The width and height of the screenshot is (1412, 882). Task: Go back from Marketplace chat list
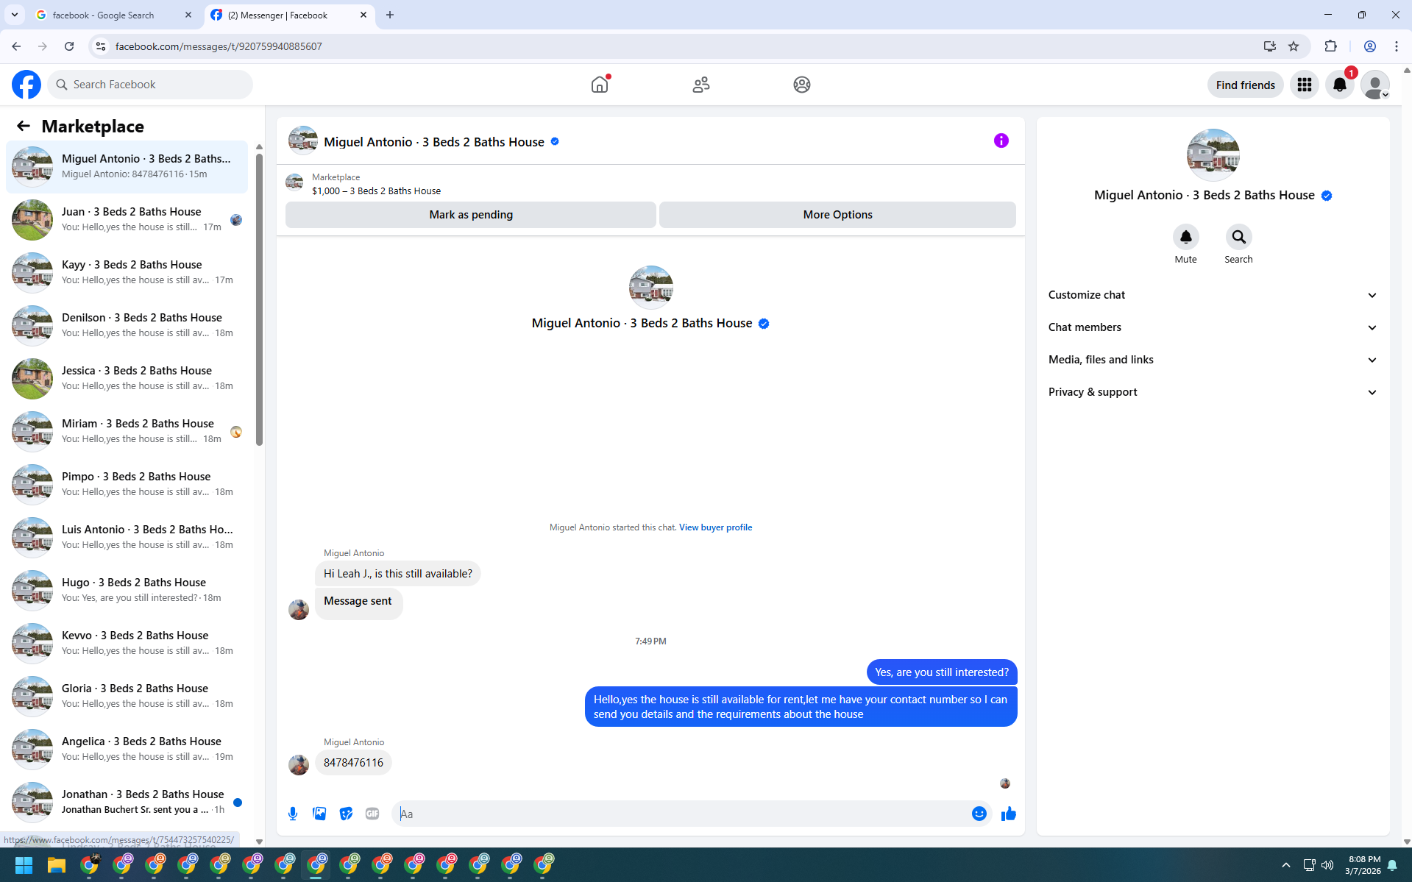(x=24, y=126)
